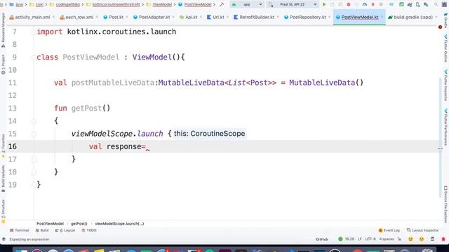Collapse the getPost function fold at line 14
449x252 pixels.
point(34,121)
